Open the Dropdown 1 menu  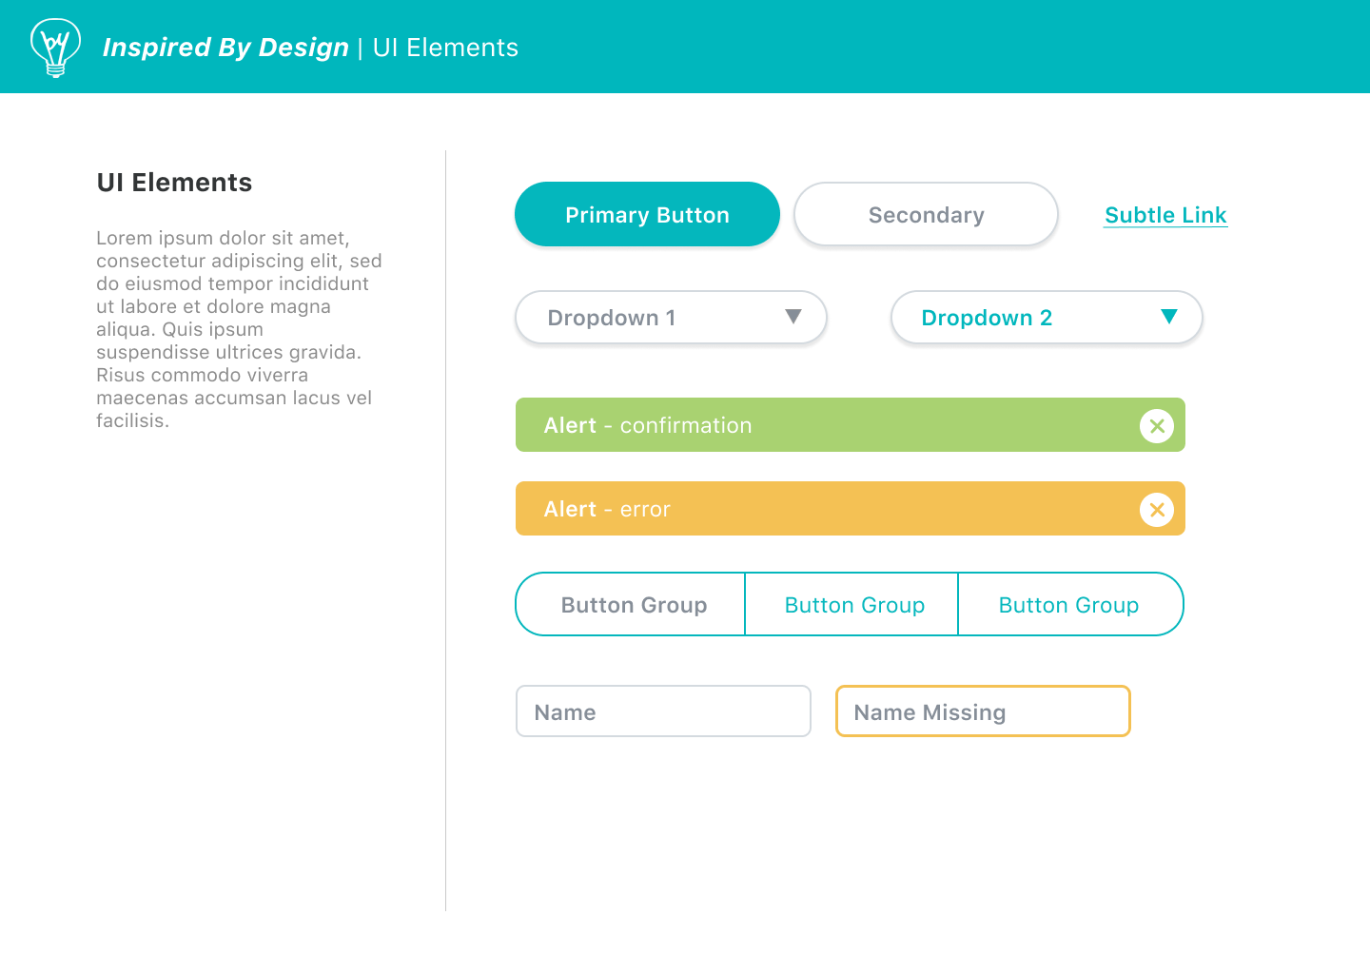tap(671, 317)
